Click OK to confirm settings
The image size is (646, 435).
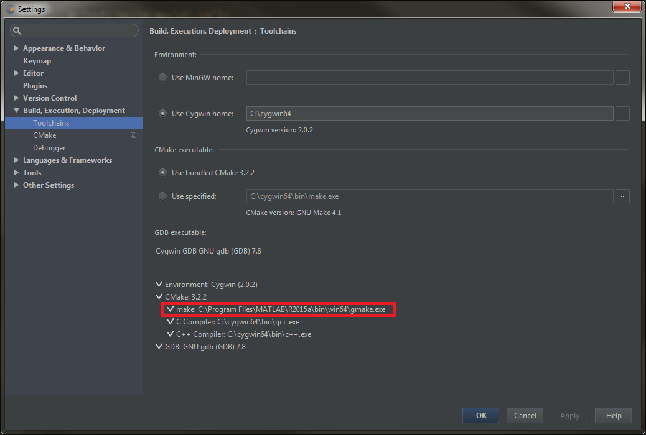point(481,416)
